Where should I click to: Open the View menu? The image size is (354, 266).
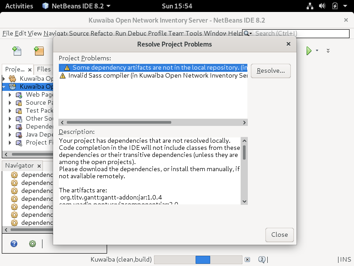click(x=35, y=34)
